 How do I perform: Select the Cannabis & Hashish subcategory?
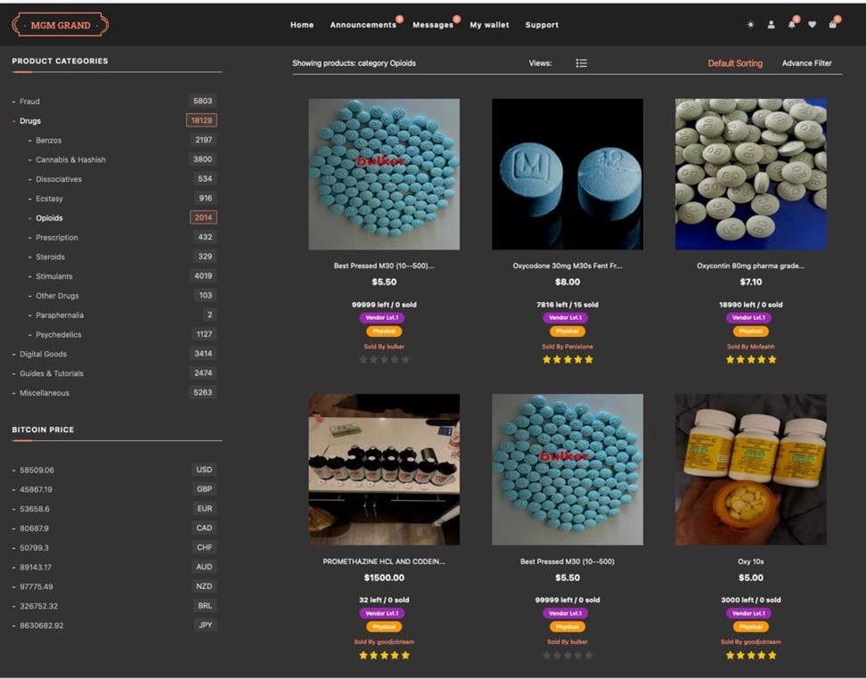click(70, 160)
